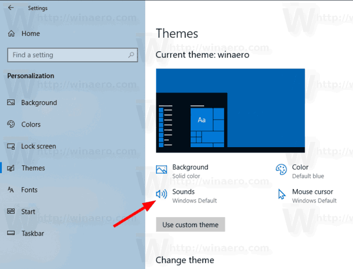Click the Personalization section heading
This screenshot has height=269, width=353.
(x=31, y=76)
